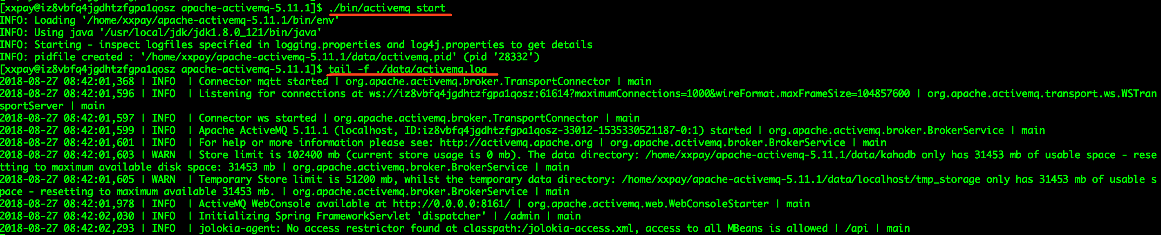Click the first WARN label about Store limit
This screenshot has height=235, width=1161.
click(164, 155)
